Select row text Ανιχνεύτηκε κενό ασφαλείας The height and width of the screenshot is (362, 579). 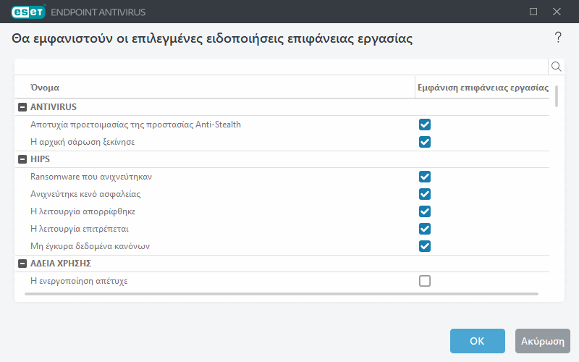(85, 194)
